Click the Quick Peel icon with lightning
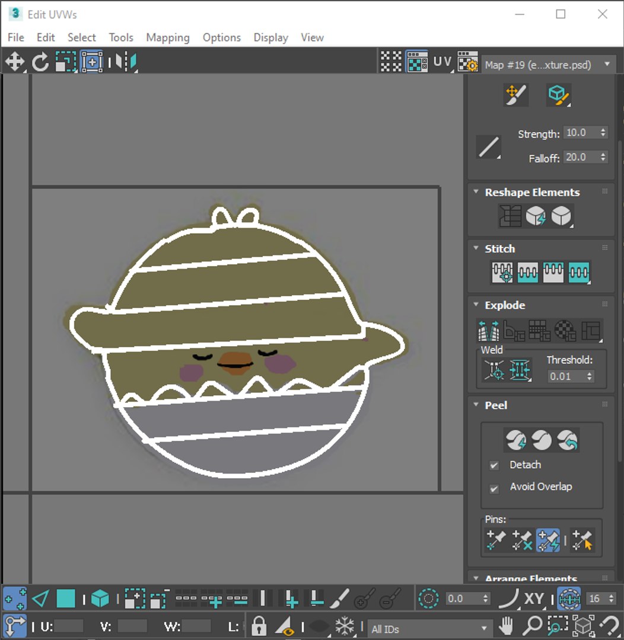 516,440
